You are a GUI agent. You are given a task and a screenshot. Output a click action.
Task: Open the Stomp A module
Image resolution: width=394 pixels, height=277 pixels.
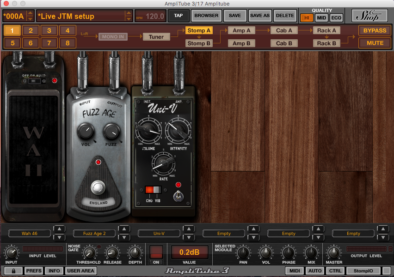point(199,30)
